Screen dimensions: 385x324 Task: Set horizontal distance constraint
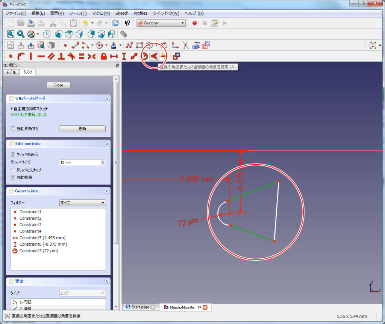tap(114, 56)
